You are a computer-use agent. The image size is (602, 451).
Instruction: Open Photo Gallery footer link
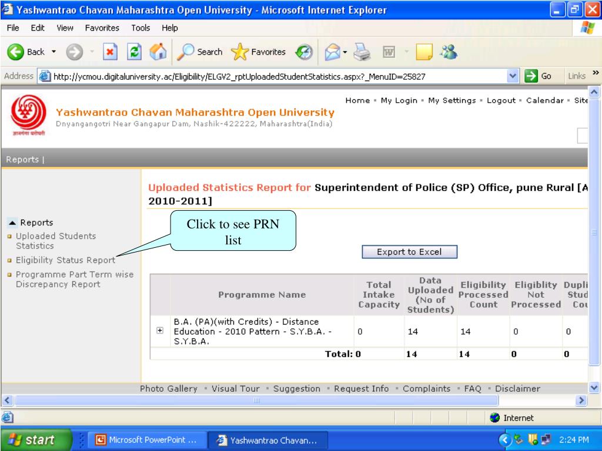[168, 389]
